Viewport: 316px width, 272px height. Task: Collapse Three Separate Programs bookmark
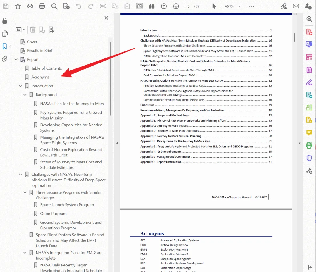(x=25, y=192)
